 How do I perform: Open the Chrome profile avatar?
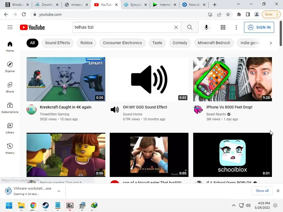pyautogui.click(x=256, y=14)
